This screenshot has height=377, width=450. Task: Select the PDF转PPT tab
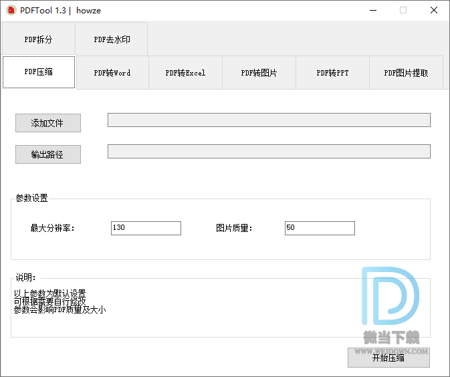332,73
